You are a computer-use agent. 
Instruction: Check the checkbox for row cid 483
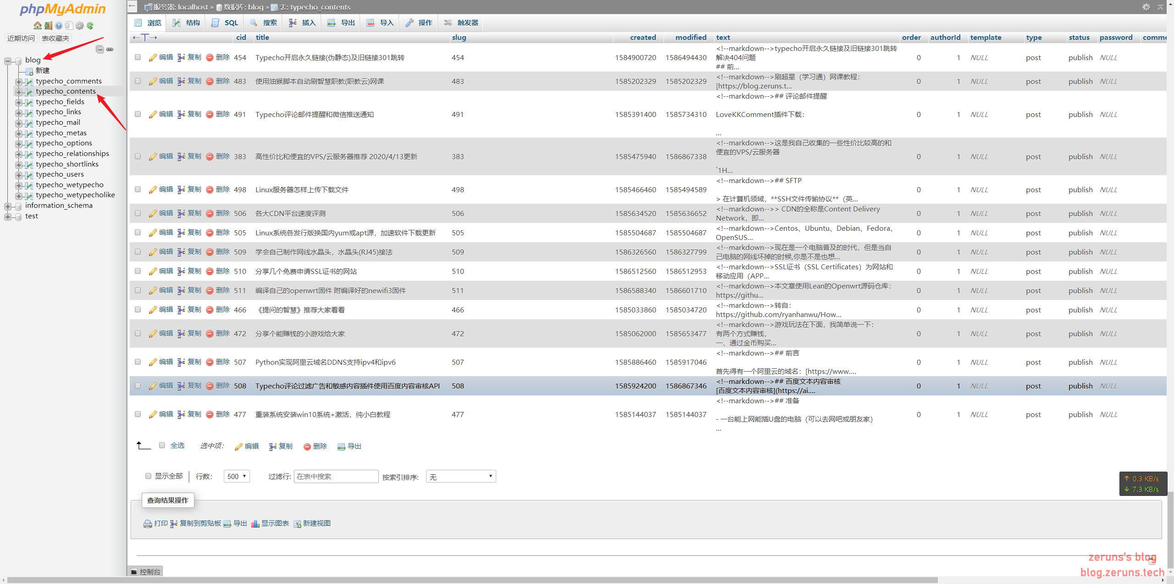pos(138,81)
